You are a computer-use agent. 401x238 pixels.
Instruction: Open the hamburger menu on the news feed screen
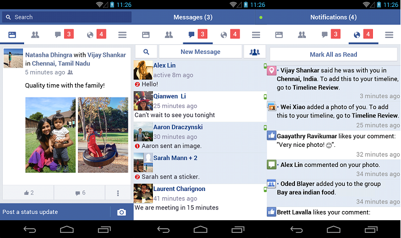[122, 35]
